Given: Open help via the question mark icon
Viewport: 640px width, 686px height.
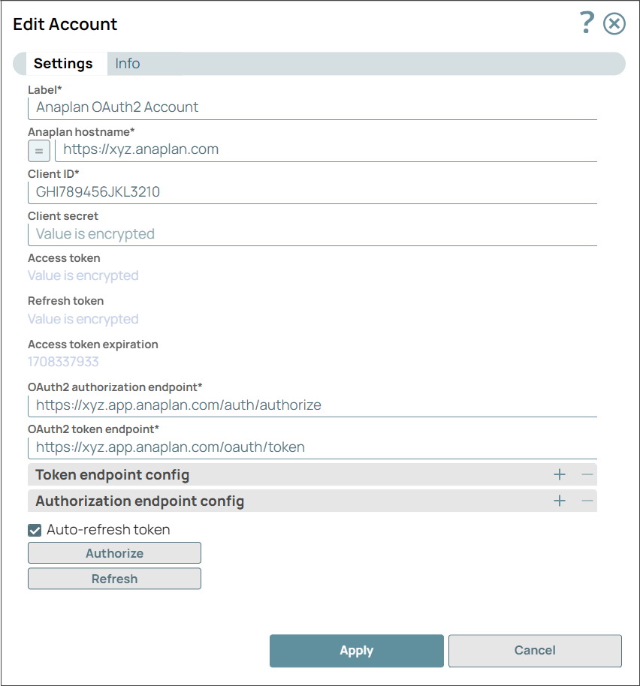Looking at the screenshot, I should [x=587, y=23].
